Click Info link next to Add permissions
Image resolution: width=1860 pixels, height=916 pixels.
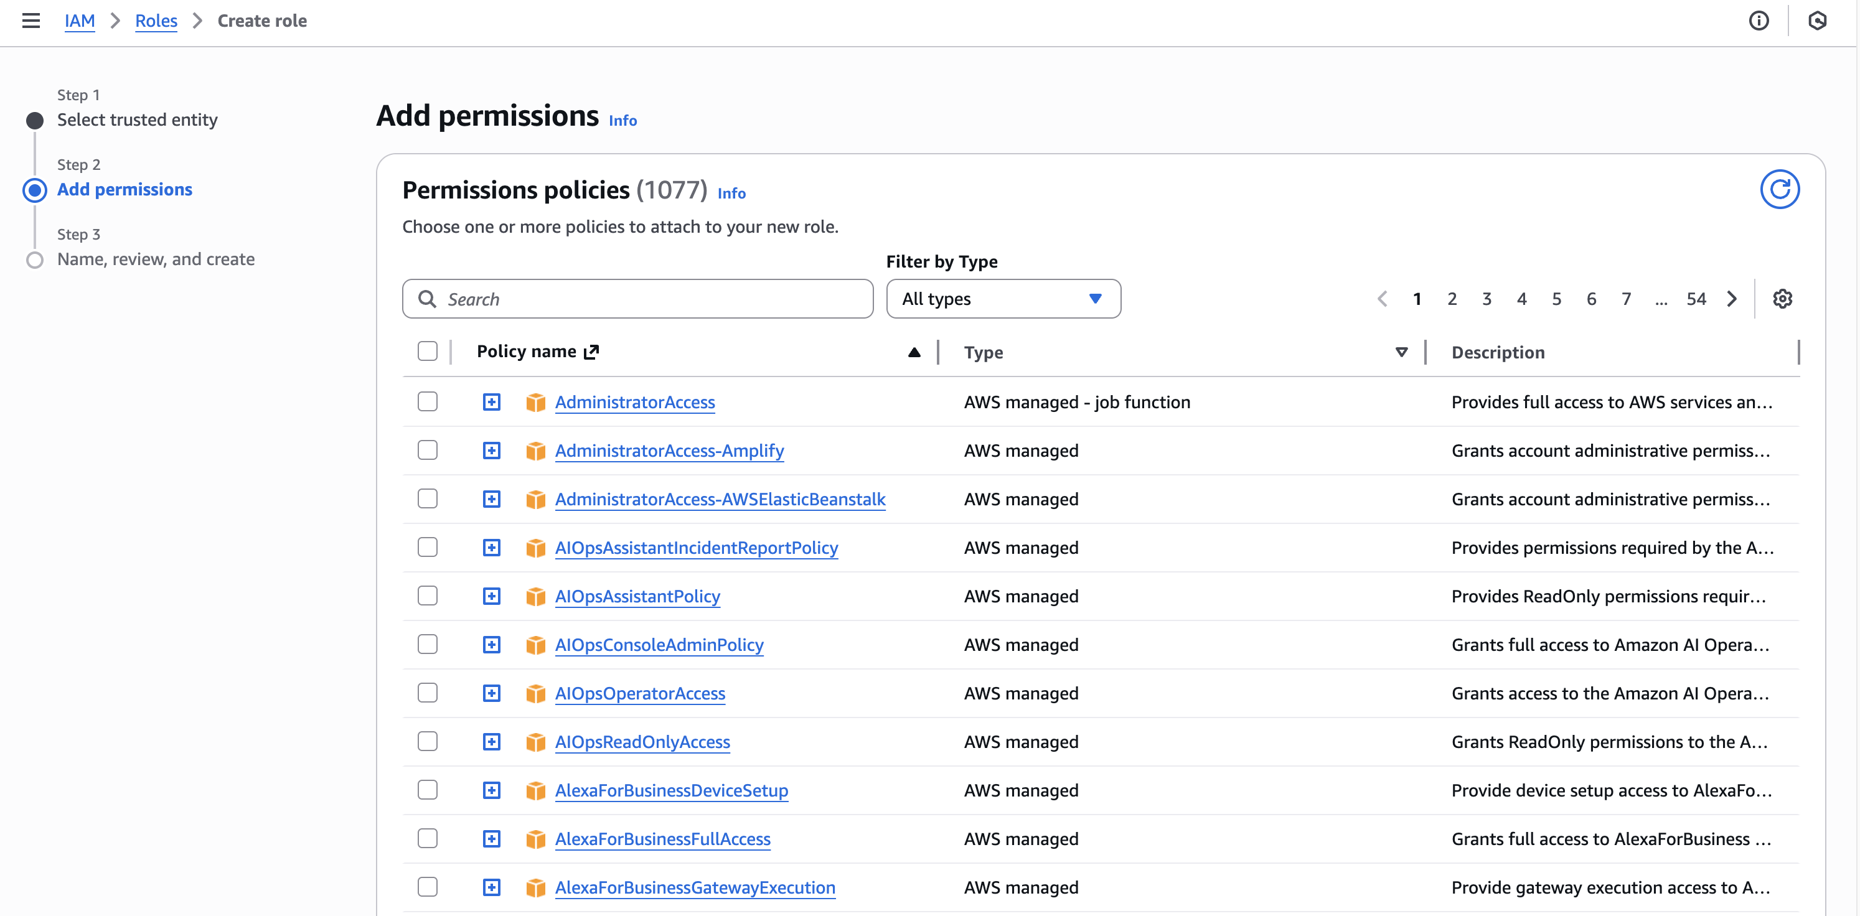pos(622,121)
